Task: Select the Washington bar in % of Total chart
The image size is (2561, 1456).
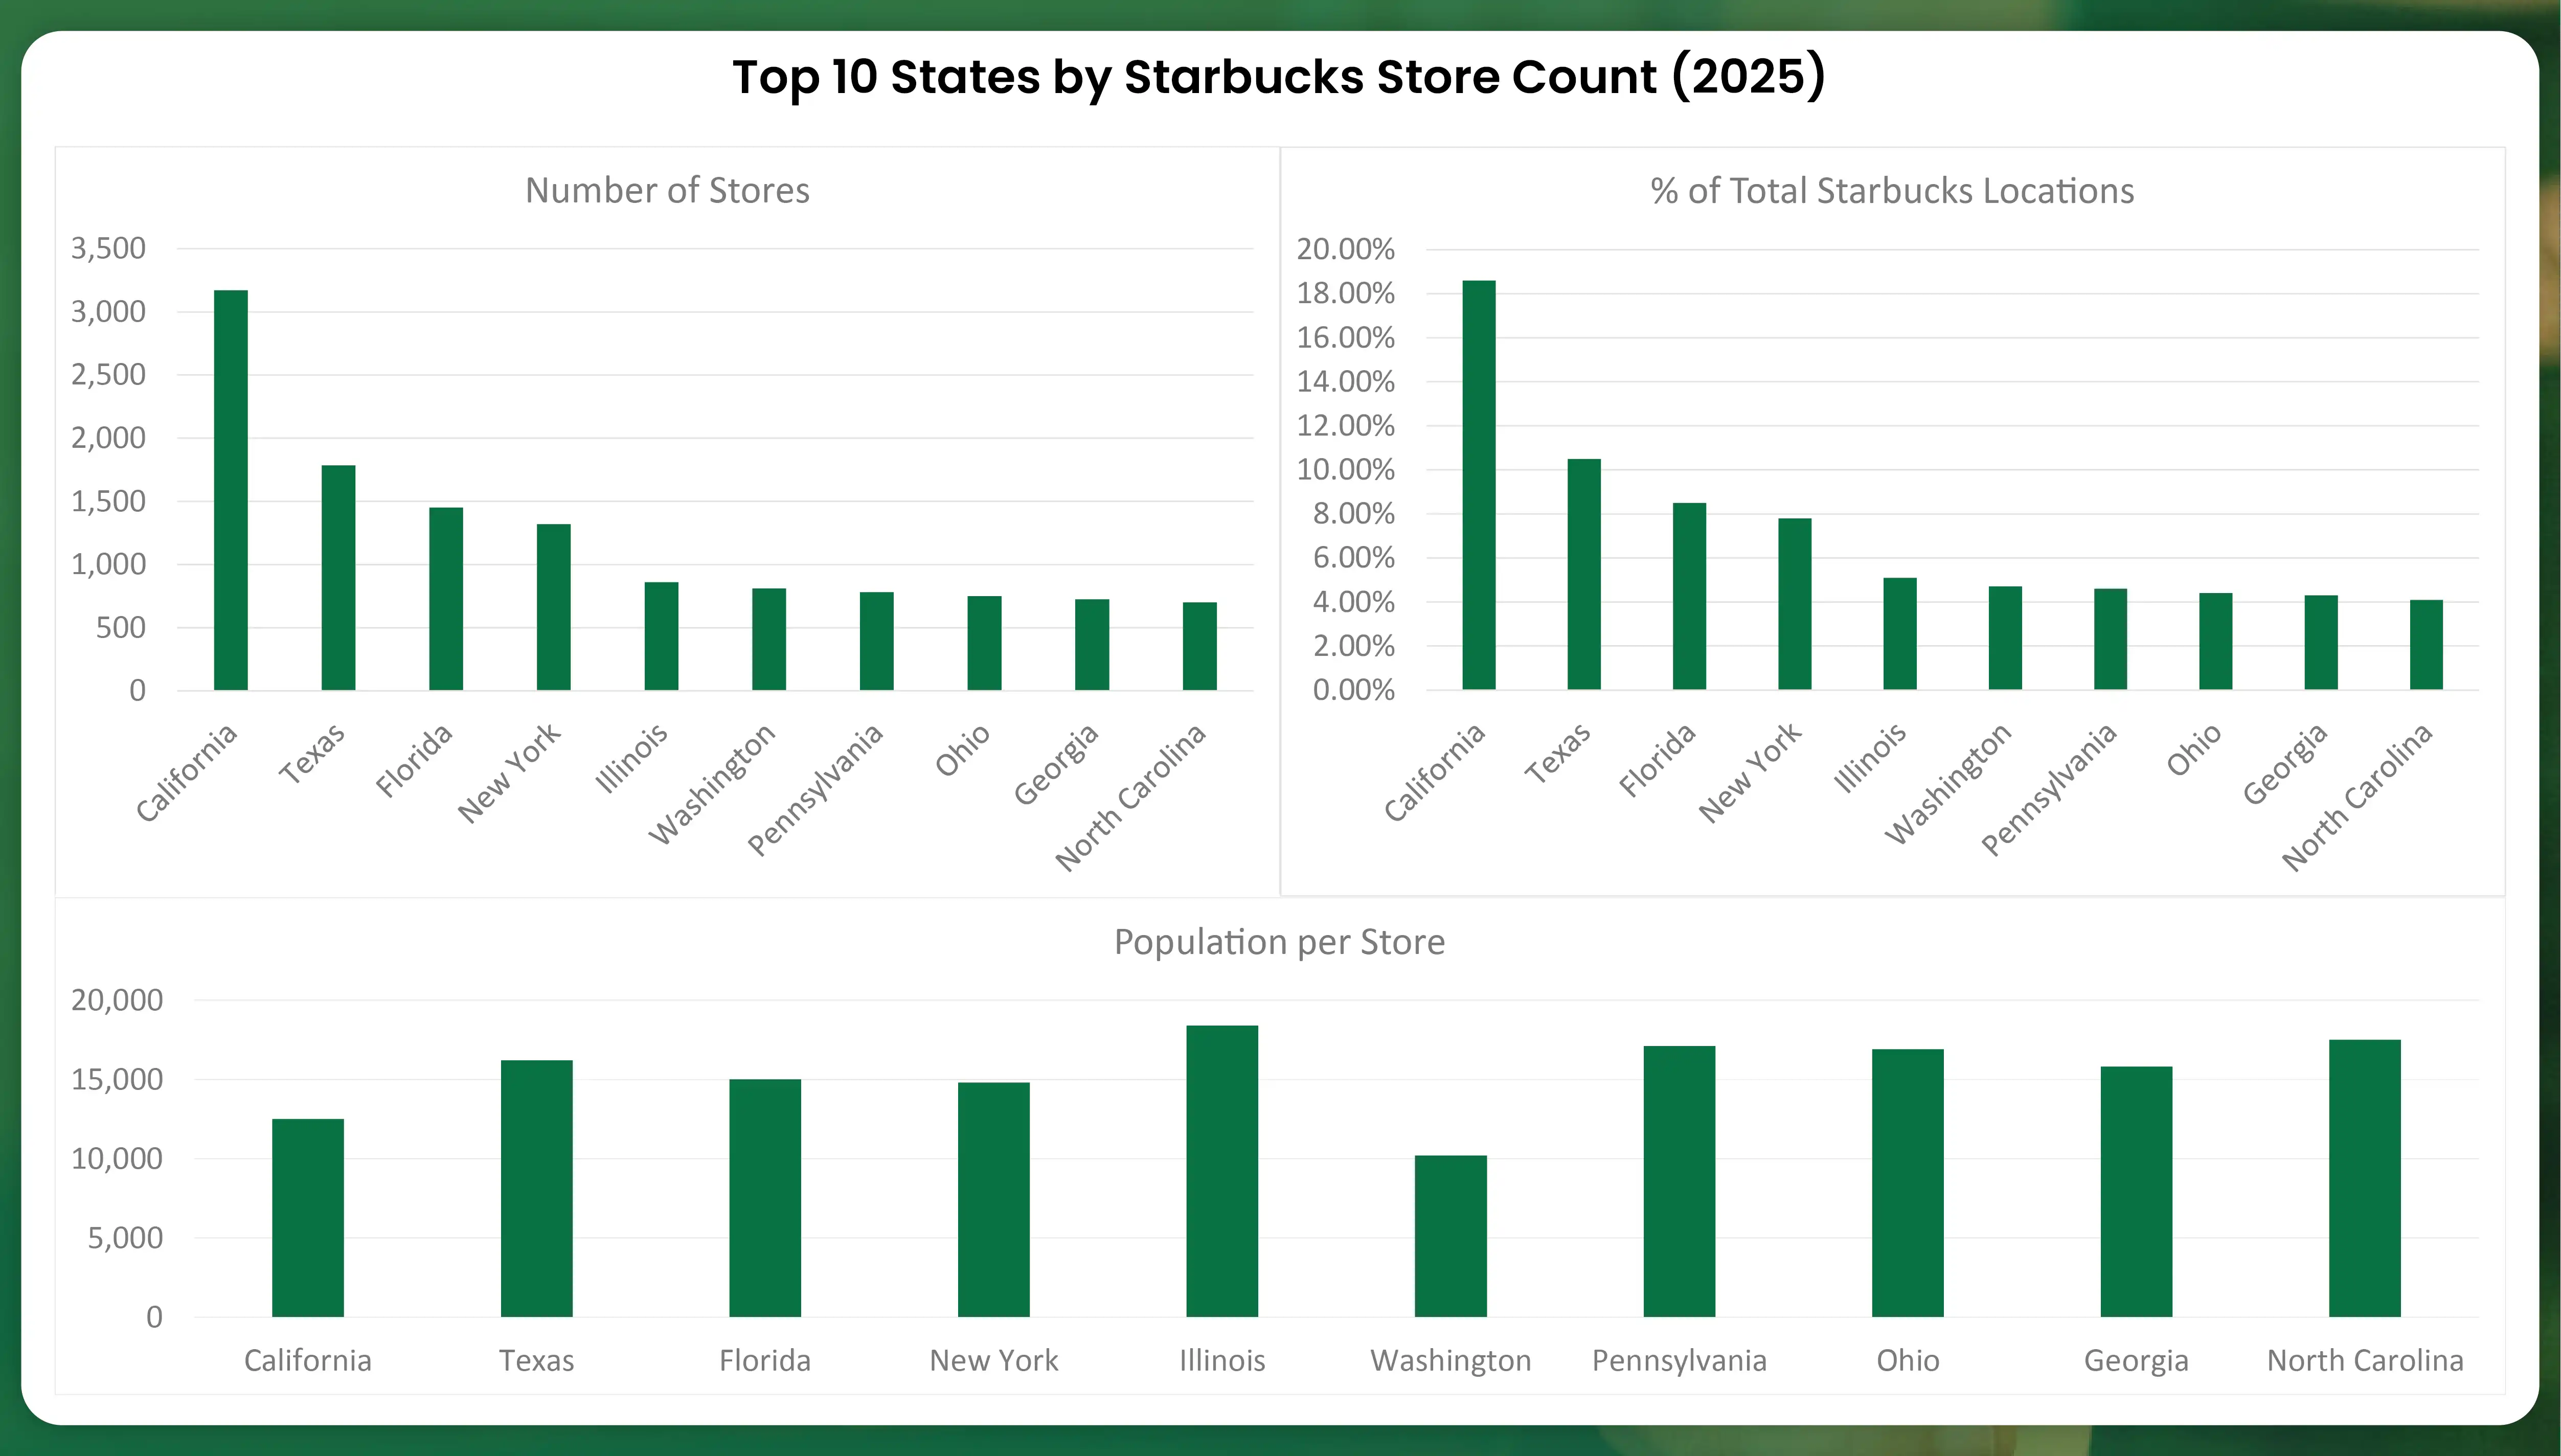Action: [2005, 638]
